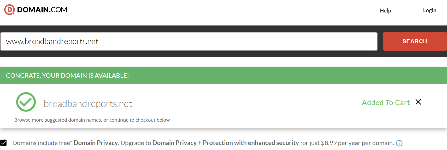
Task: Click the green domain available banner
Action: (x=223, y=75)
